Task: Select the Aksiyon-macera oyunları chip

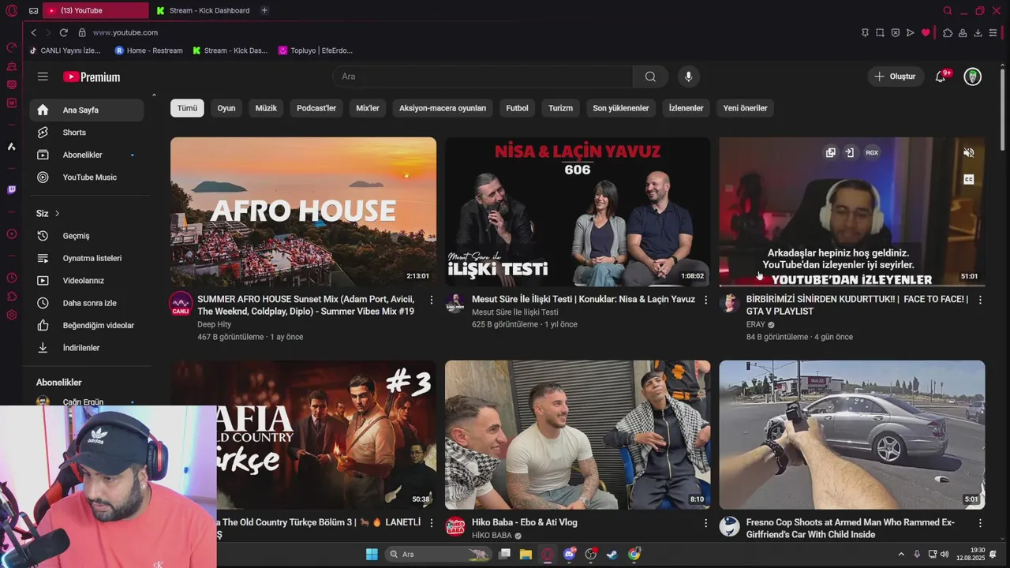Action: [x=443, y=108]
